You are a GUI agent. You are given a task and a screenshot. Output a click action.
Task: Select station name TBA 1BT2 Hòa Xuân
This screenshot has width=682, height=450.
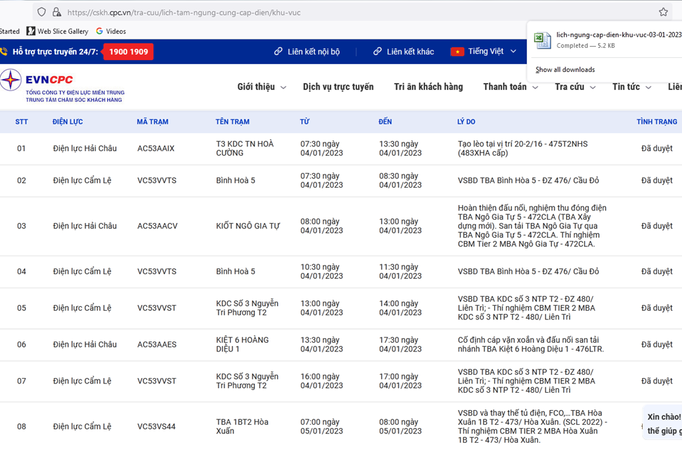click(x=242, y=427)
